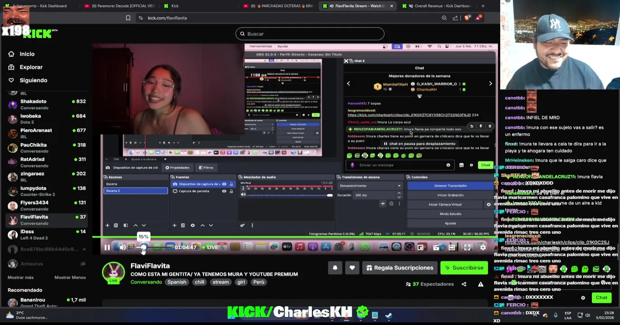Open a new browser tab
Screen dimensions: 620x325
click(x=483, y=6)
